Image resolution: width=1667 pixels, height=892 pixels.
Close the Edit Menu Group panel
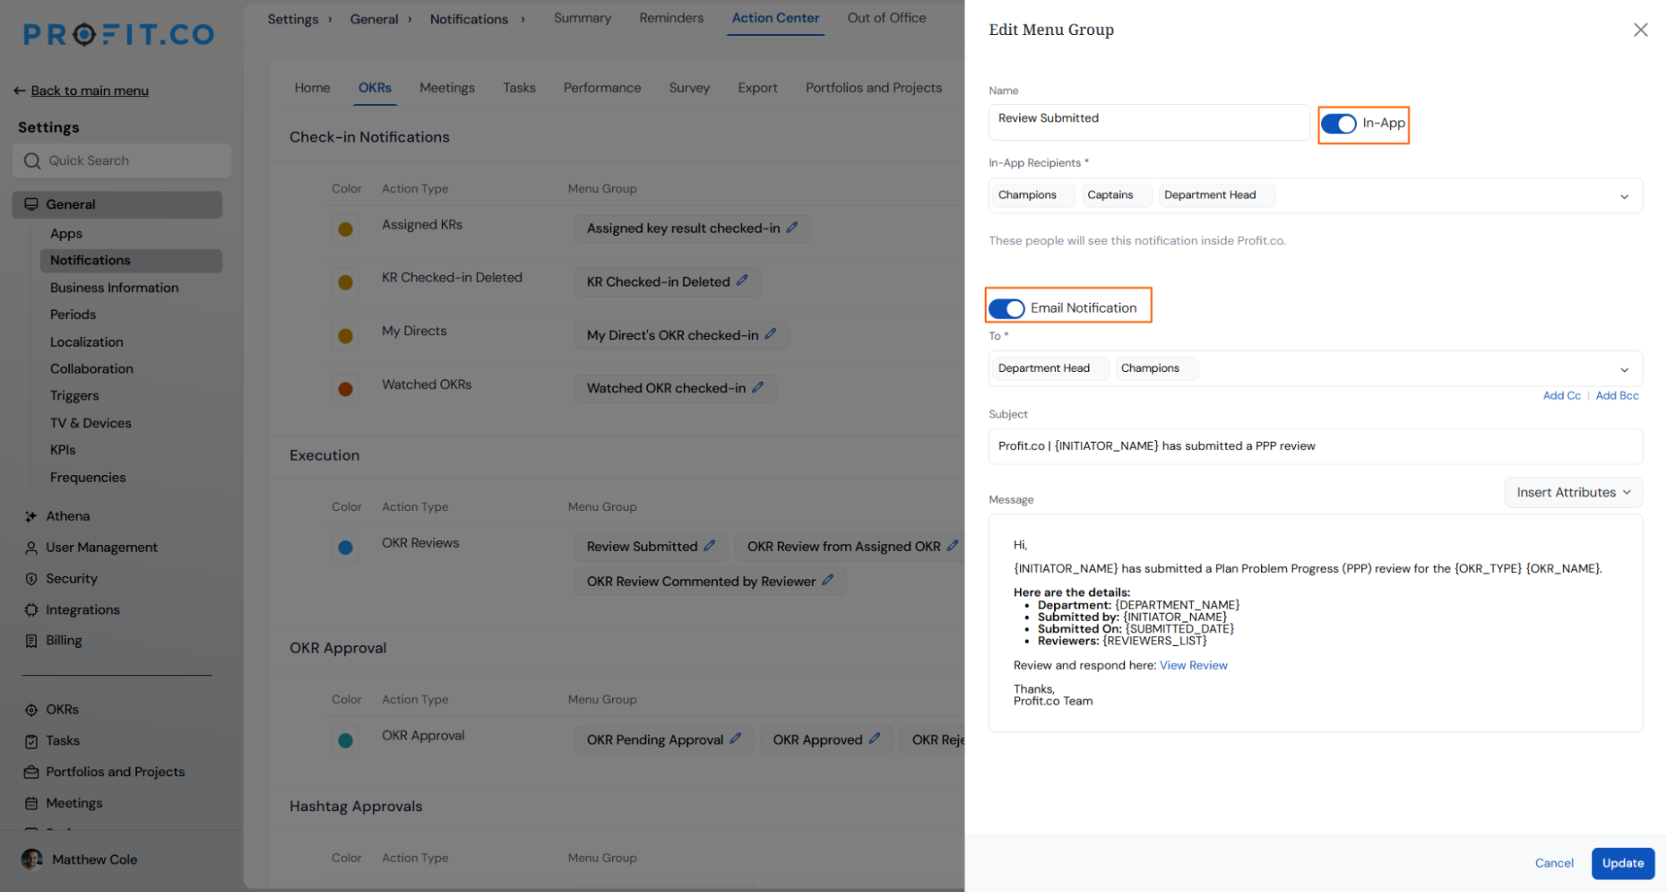1640,30
